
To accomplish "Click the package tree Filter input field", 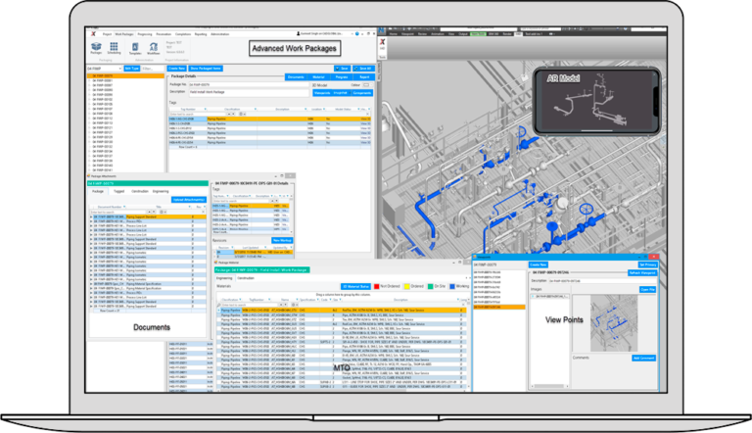I will 152,69.
